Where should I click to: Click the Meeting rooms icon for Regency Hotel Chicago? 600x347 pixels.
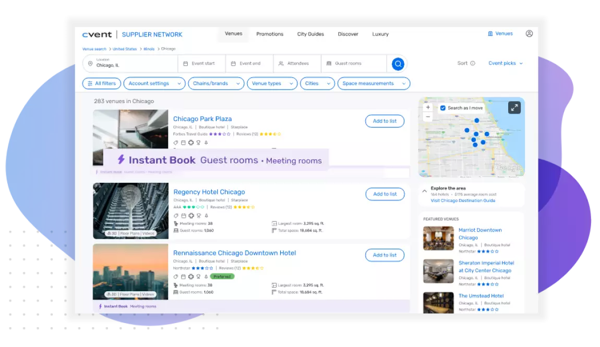[176, 224]
